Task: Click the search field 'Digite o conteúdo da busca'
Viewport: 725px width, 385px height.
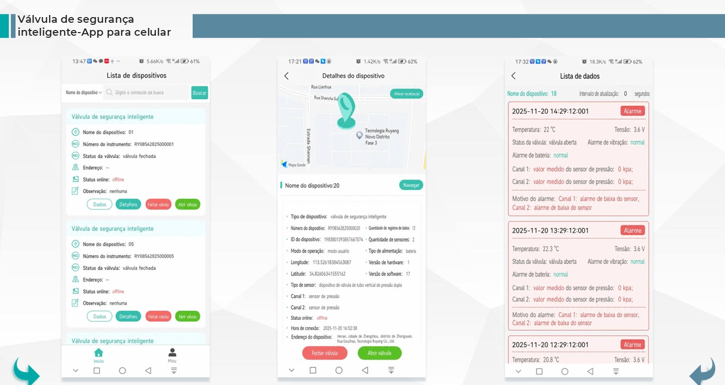Action: coord(147,93)
